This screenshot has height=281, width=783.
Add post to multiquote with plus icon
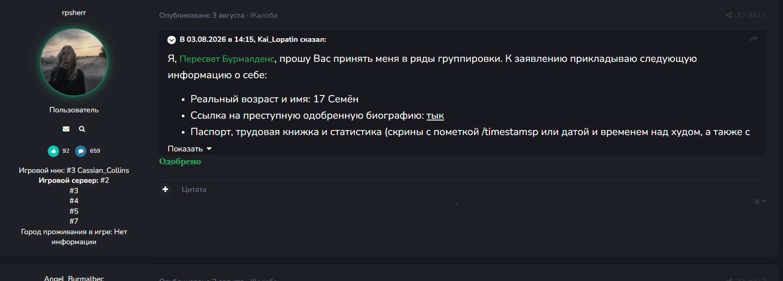pyautogui.click(x=165, y=189)
